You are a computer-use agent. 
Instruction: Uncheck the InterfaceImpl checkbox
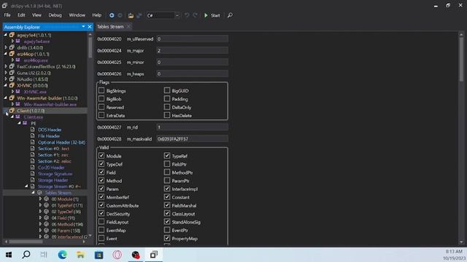[167, 188]
